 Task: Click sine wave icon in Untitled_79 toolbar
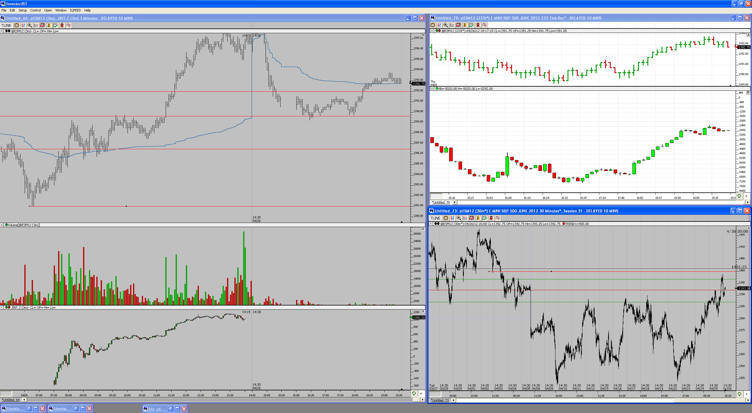click(484, 25)
